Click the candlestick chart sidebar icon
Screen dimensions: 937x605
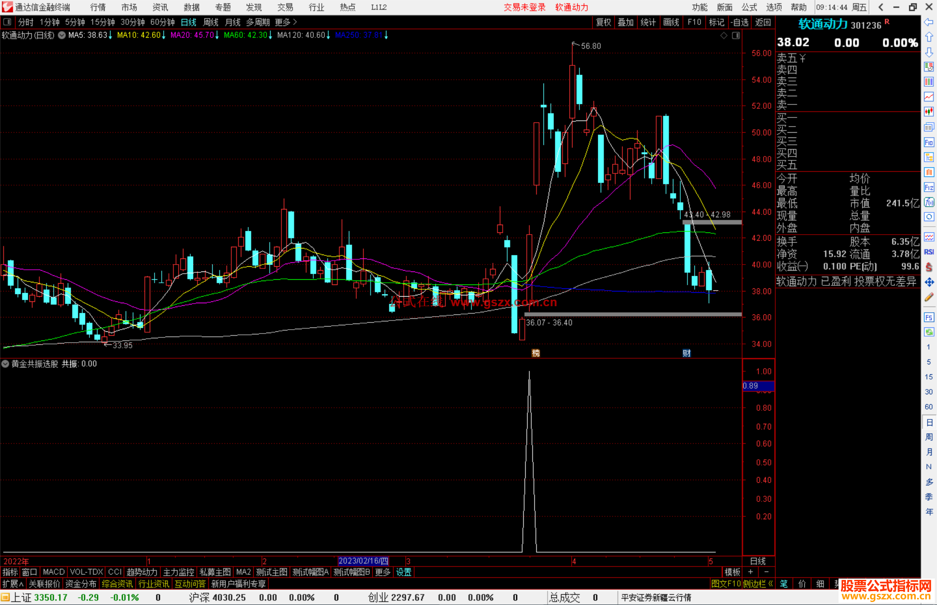click(929, 112)
